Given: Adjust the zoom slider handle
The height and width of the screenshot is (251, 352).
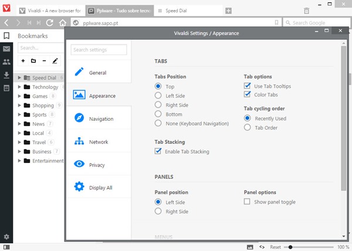Looking at the screenshot, I should (x=290, y=247).
